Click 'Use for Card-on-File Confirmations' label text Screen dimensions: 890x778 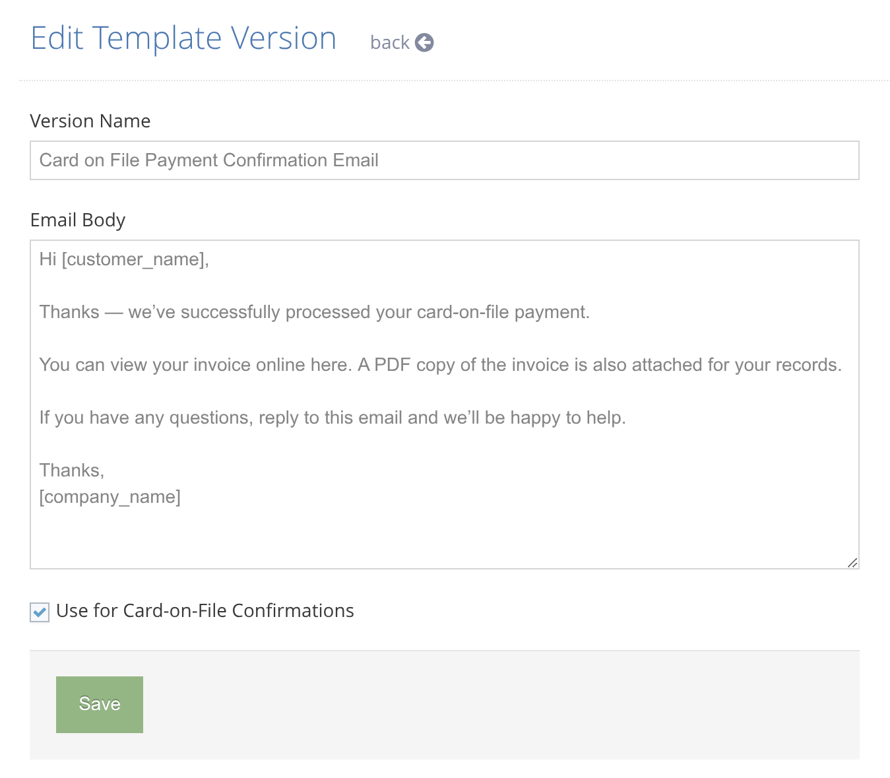[205, 611]
